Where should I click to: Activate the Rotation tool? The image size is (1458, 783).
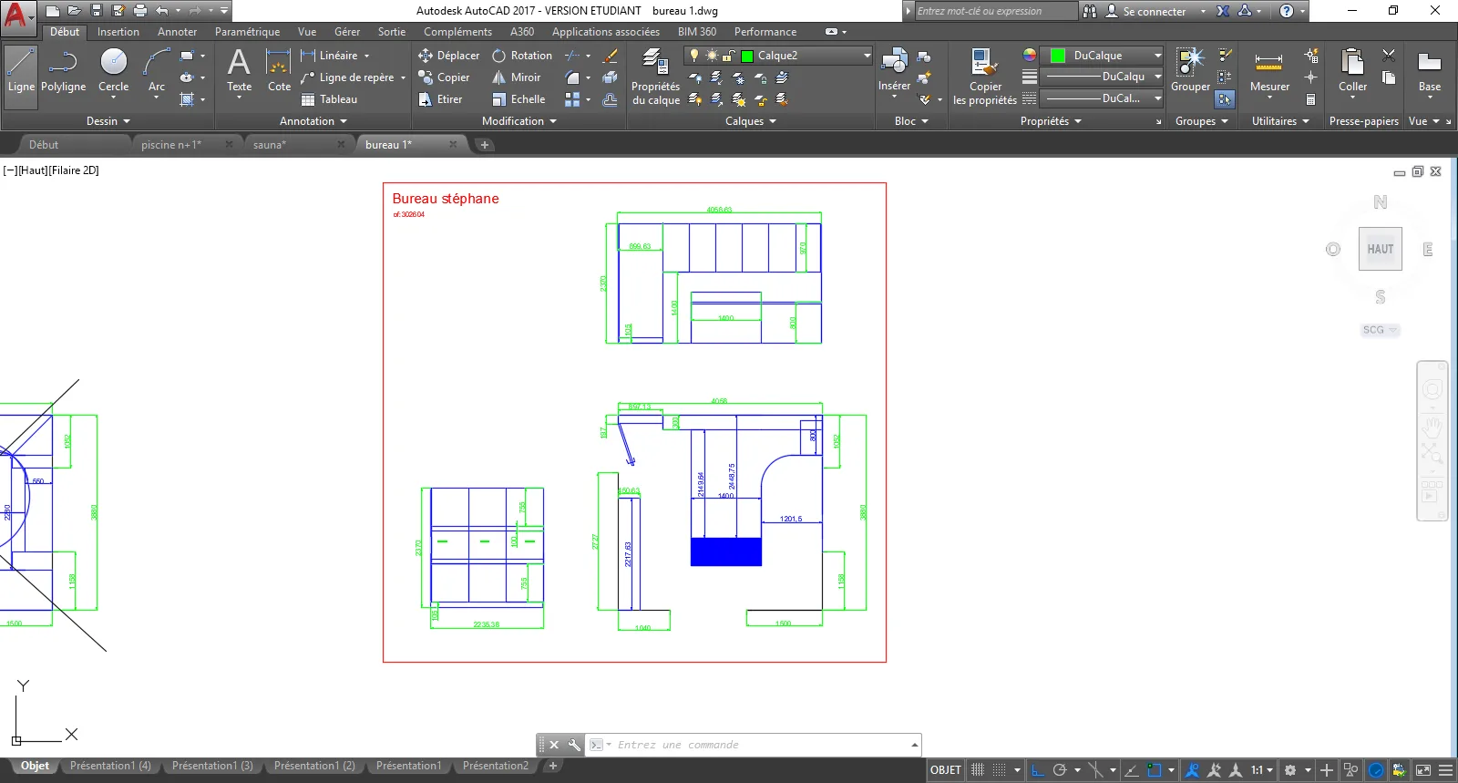[x=522, y=56]
